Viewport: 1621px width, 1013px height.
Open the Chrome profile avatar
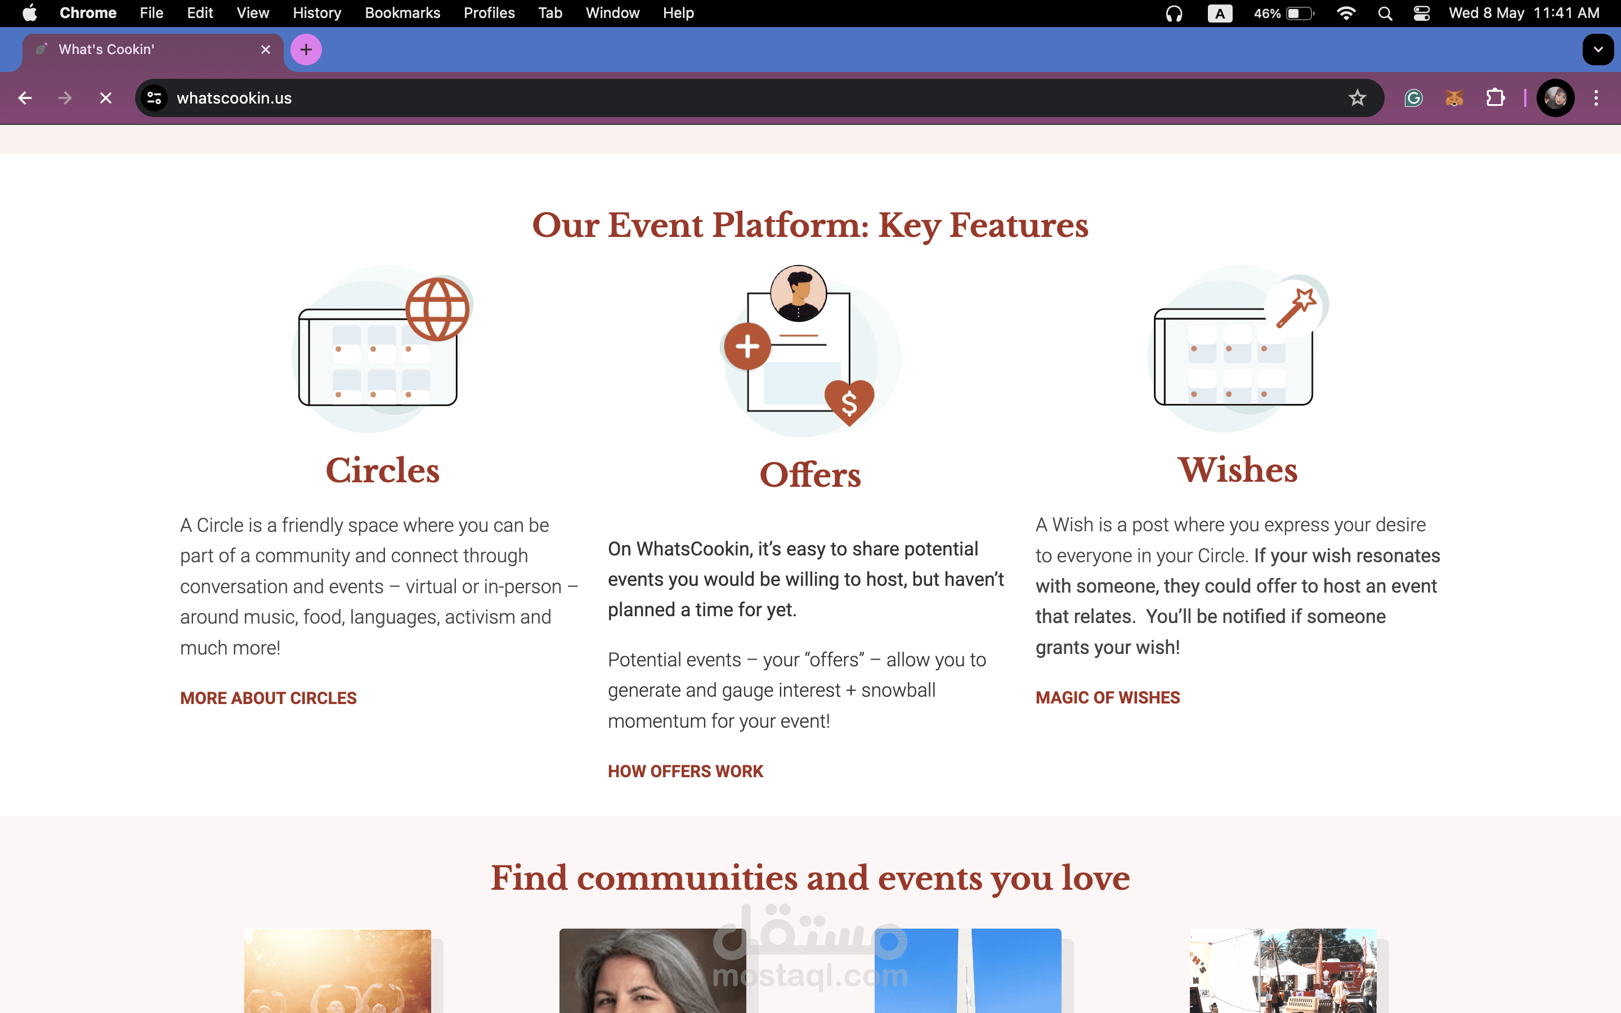point(1555,98)
